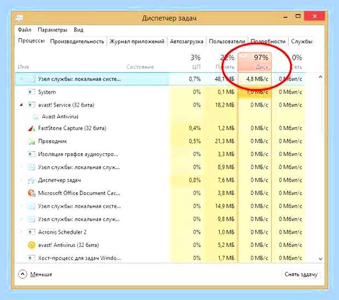Click the 18,2 МБ memory value

click(x=225, y=105)
